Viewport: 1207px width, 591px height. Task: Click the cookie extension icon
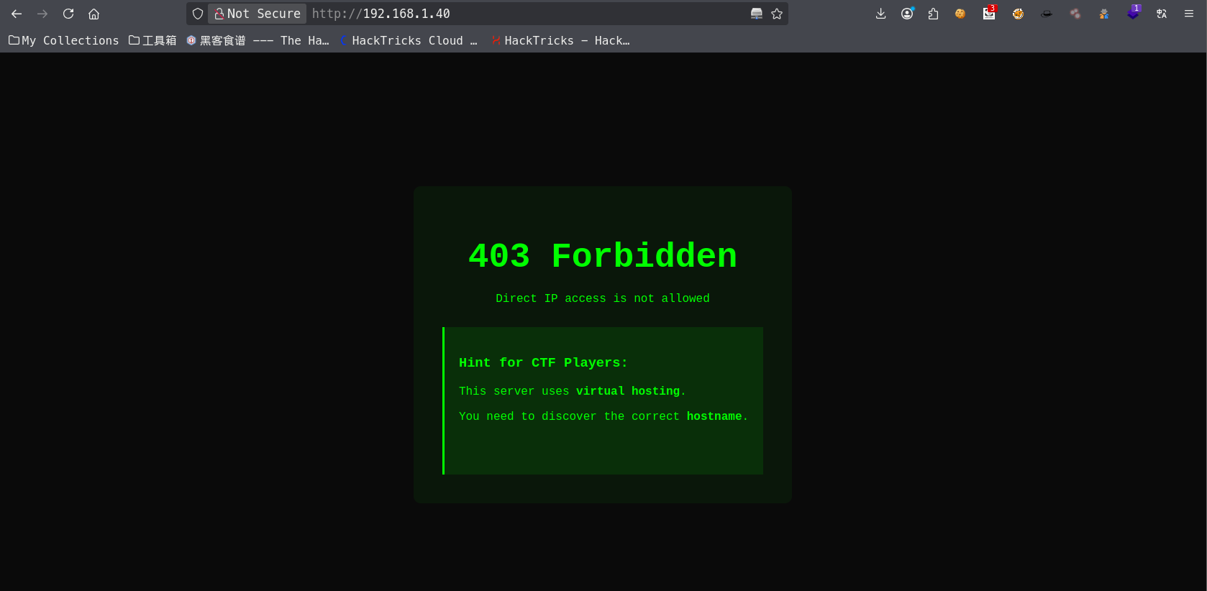[960, 14]
